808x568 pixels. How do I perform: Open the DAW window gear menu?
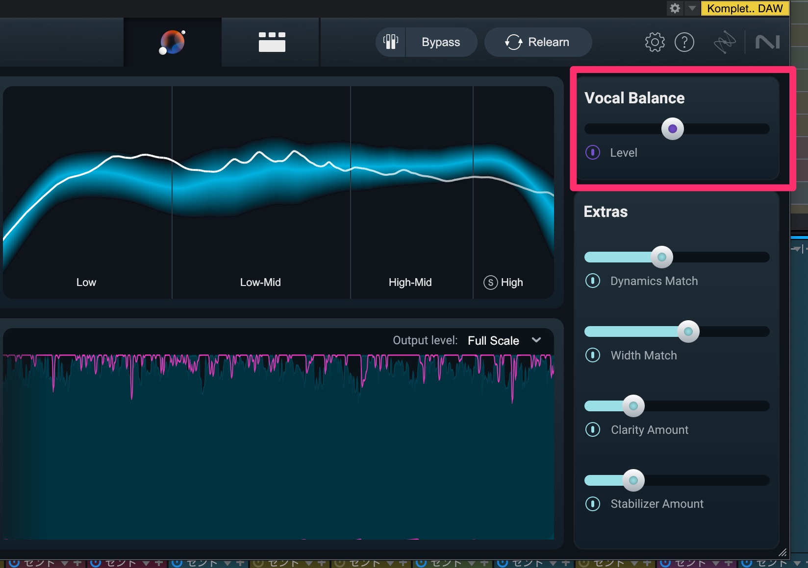tap(675, 8)
